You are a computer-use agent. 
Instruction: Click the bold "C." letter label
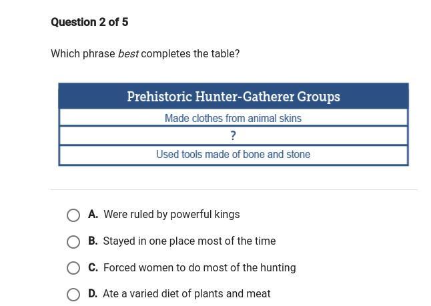(93, 268)
